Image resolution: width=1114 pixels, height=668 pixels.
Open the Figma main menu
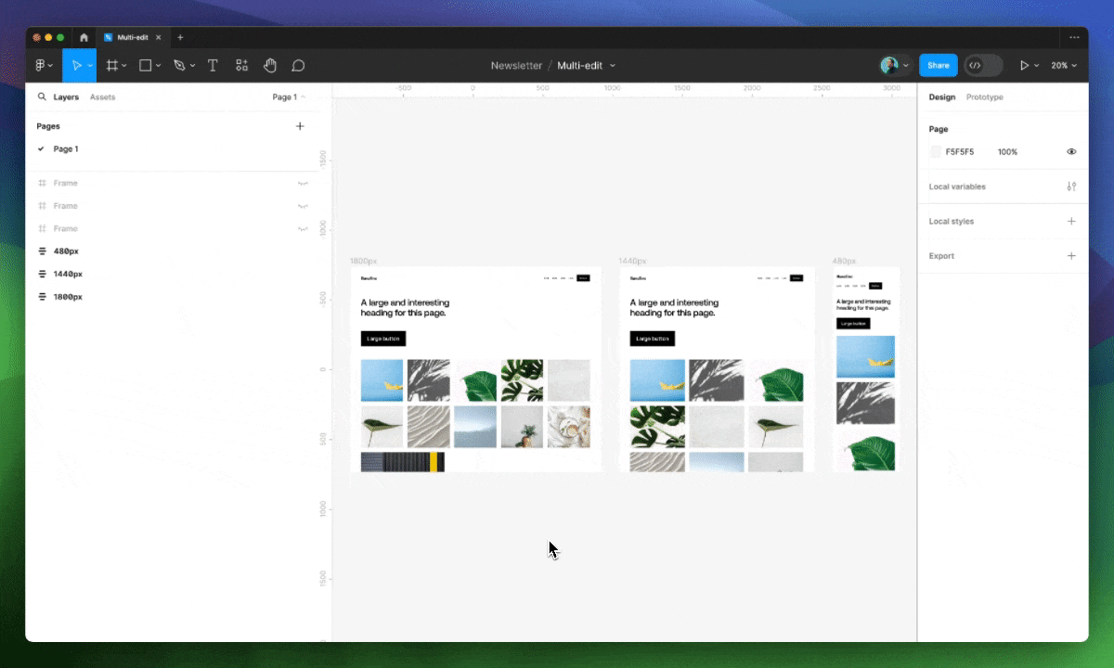(x=43, y=66)
